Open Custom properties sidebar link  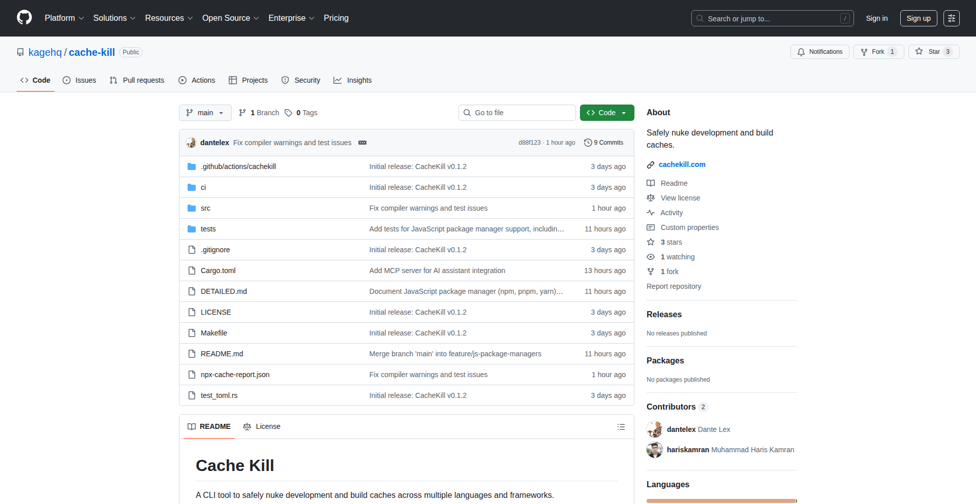[x=683, y=227]
